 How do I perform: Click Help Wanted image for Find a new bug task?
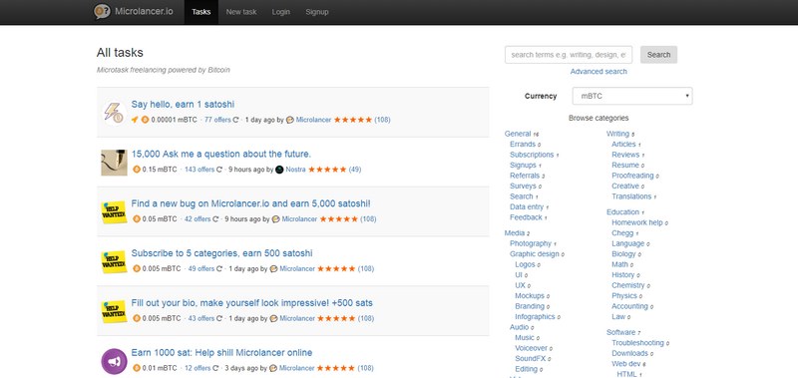point(114,212)
